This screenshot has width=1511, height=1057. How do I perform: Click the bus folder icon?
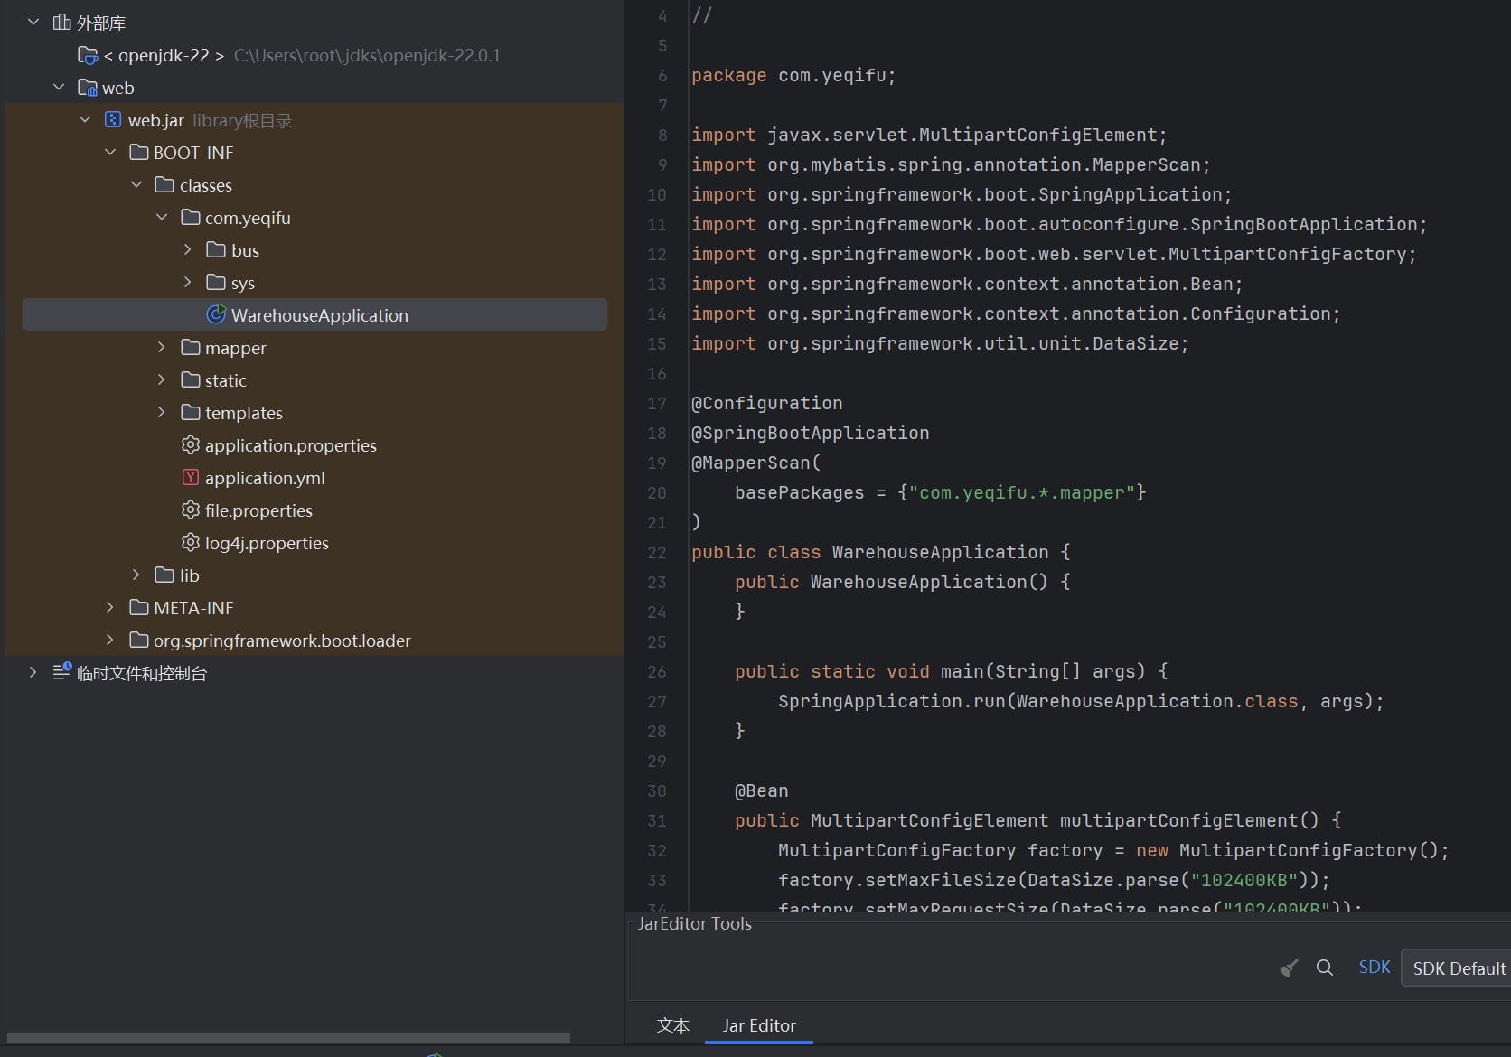216,249
